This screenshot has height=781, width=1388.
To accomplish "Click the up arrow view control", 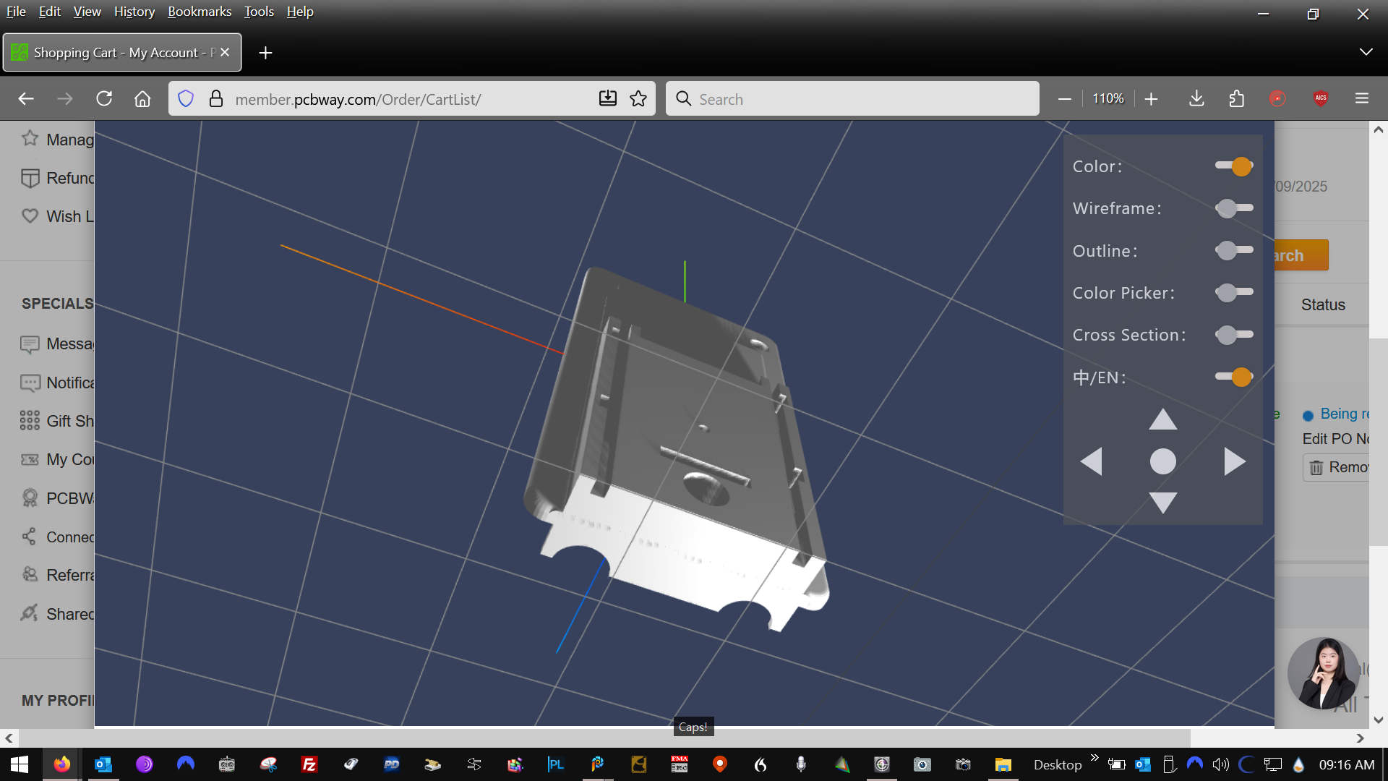I will 1162,419.
